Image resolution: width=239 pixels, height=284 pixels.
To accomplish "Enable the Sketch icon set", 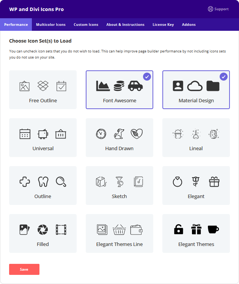I will (x=119, y=186).
